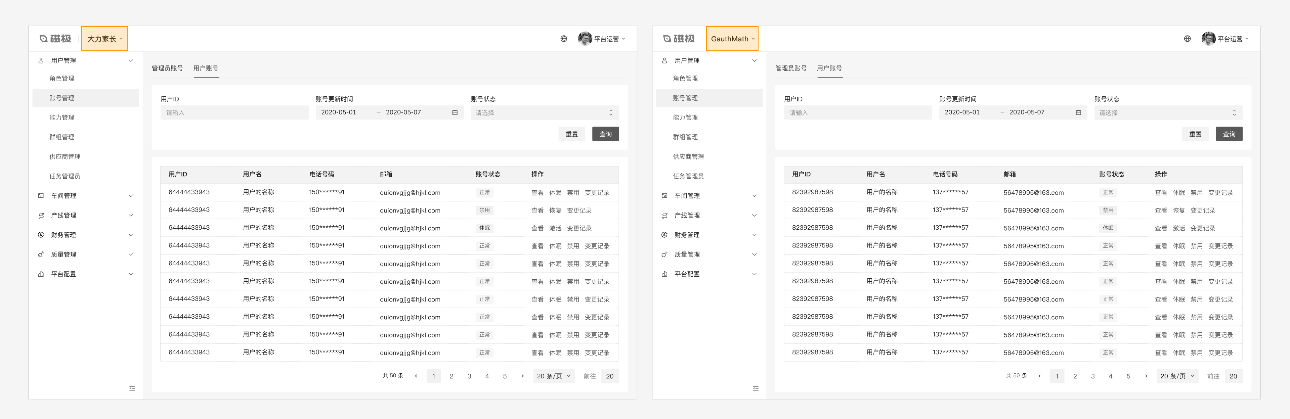Open 平台运营 user menu in right window
The image size is (1290, 419).
point(1225,39)
